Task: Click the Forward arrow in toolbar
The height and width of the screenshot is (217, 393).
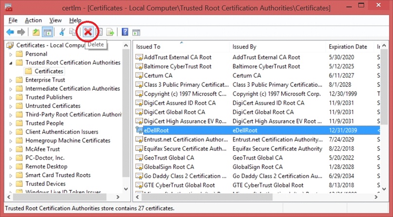Action: coord(21,33)
